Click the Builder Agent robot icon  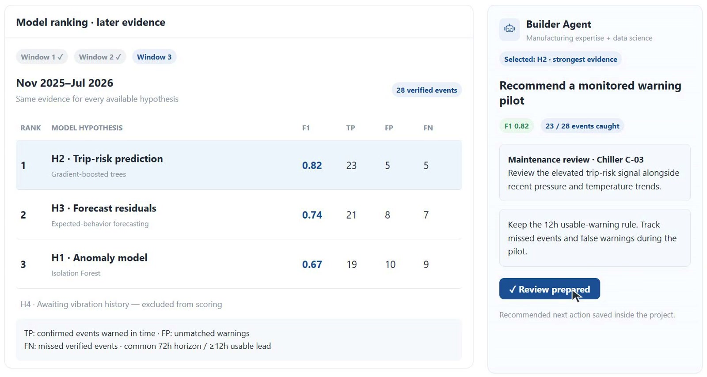click(509, 29)
